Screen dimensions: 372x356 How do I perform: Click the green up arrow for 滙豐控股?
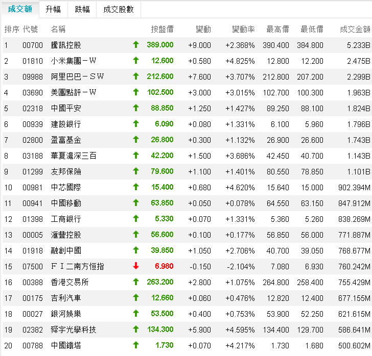(x=136, y=235)
